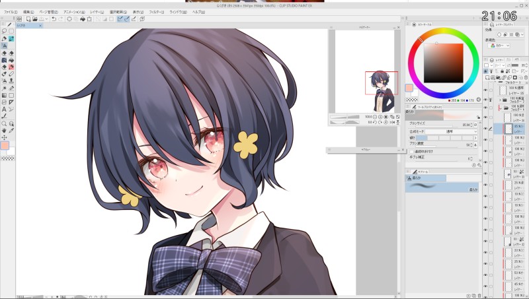Click hardness 硬さ arrow expander
Screen dimensions: 529x299
click(475, 138)
